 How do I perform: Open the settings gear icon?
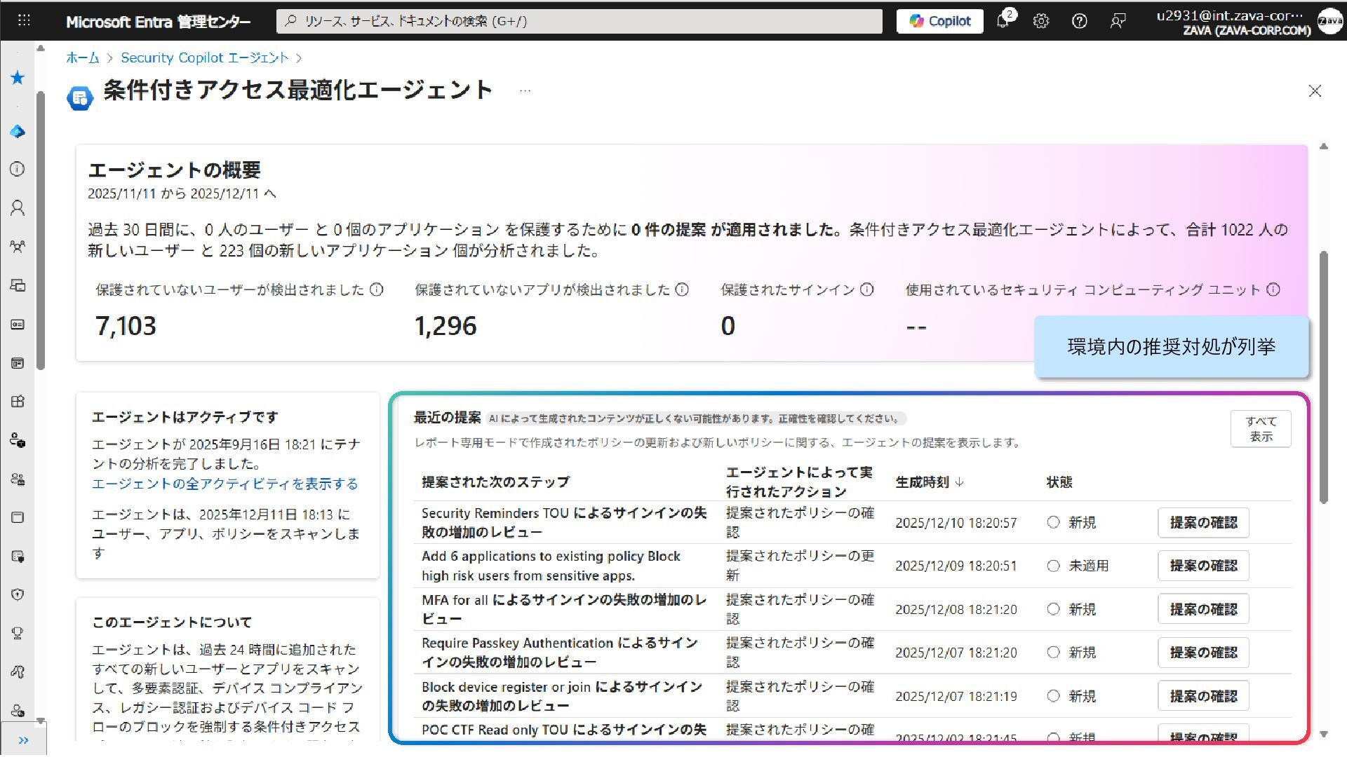click(x=1041, y=21)
